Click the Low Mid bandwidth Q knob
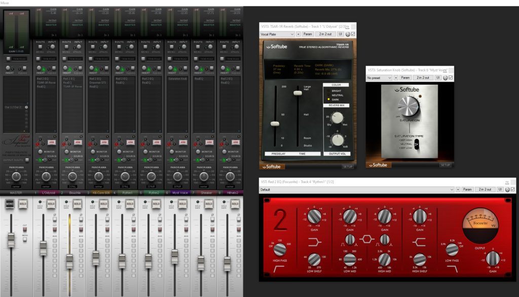 pos(350,239)
